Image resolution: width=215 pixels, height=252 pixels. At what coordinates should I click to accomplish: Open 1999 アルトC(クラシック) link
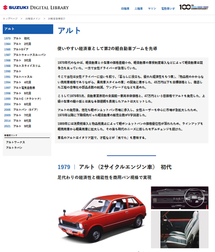[23, 99]
